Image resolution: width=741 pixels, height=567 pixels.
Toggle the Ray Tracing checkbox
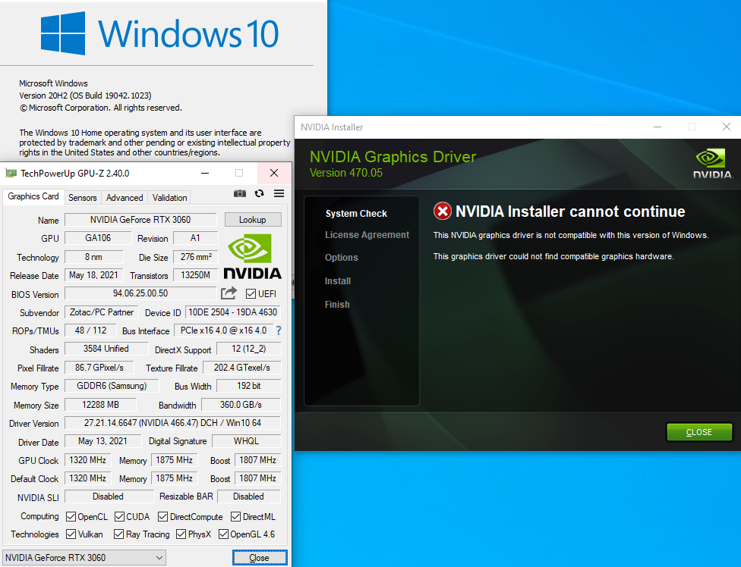click(x=118, y=534)
